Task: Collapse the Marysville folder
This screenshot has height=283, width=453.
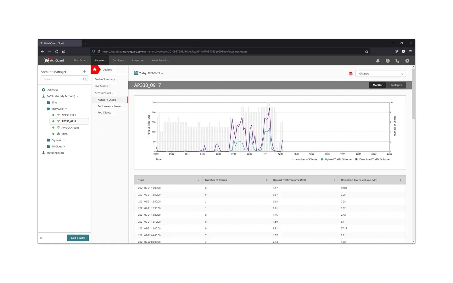Action: [66, 109]
